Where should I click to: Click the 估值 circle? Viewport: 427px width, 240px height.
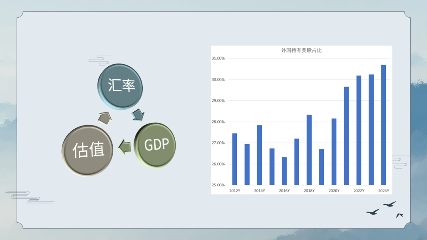pos(88,150)
